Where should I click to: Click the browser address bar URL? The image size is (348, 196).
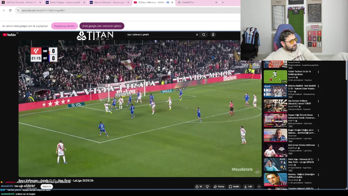(x=43, y=10)
